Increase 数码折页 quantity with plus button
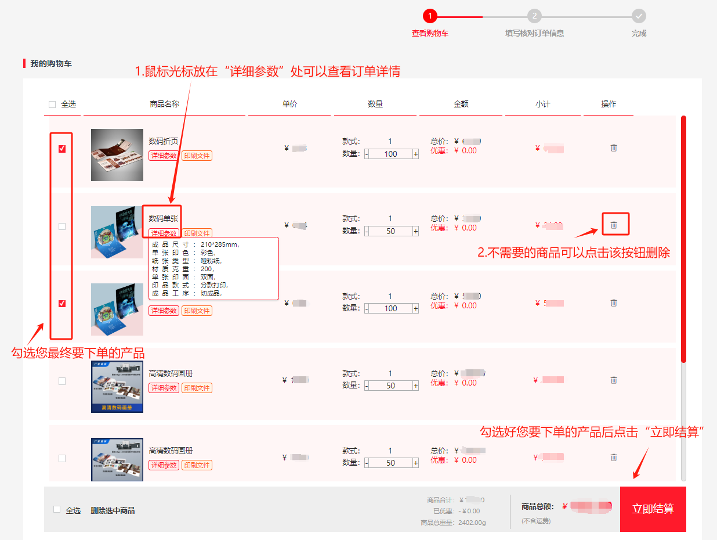The width and height of the screenshot is (717, 540). pyautogui.click(x=415, y=154)
